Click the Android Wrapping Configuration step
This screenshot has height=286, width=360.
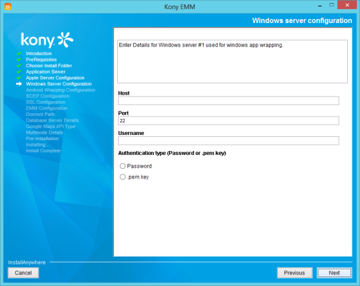[x=60, y=90]
